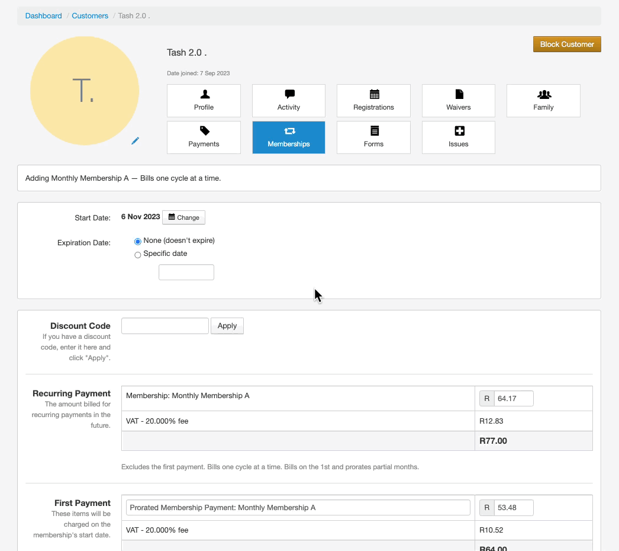Open Customers breadcrumb link
The height and width of the screenshot is (551, 619).
point(90,16)
